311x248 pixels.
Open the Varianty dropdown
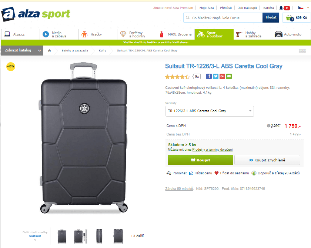(210, 111)
